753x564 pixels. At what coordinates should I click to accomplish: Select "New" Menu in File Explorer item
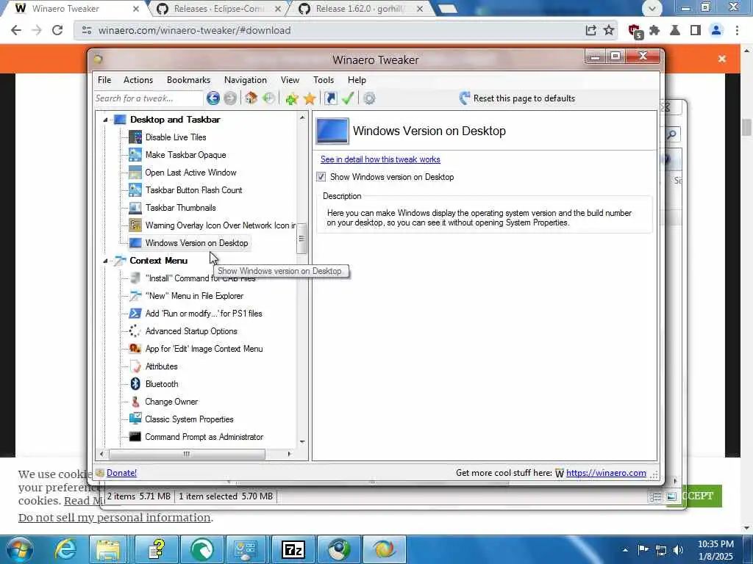tap(194, 296)
